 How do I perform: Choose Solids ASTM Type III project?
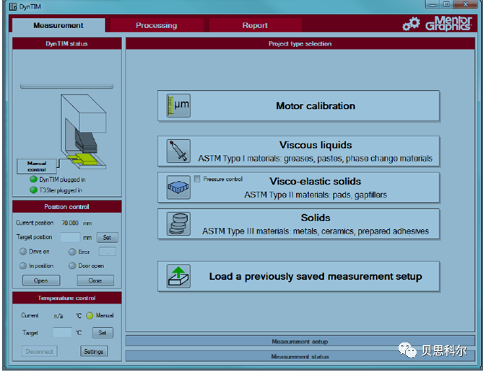tap(298, 223)
